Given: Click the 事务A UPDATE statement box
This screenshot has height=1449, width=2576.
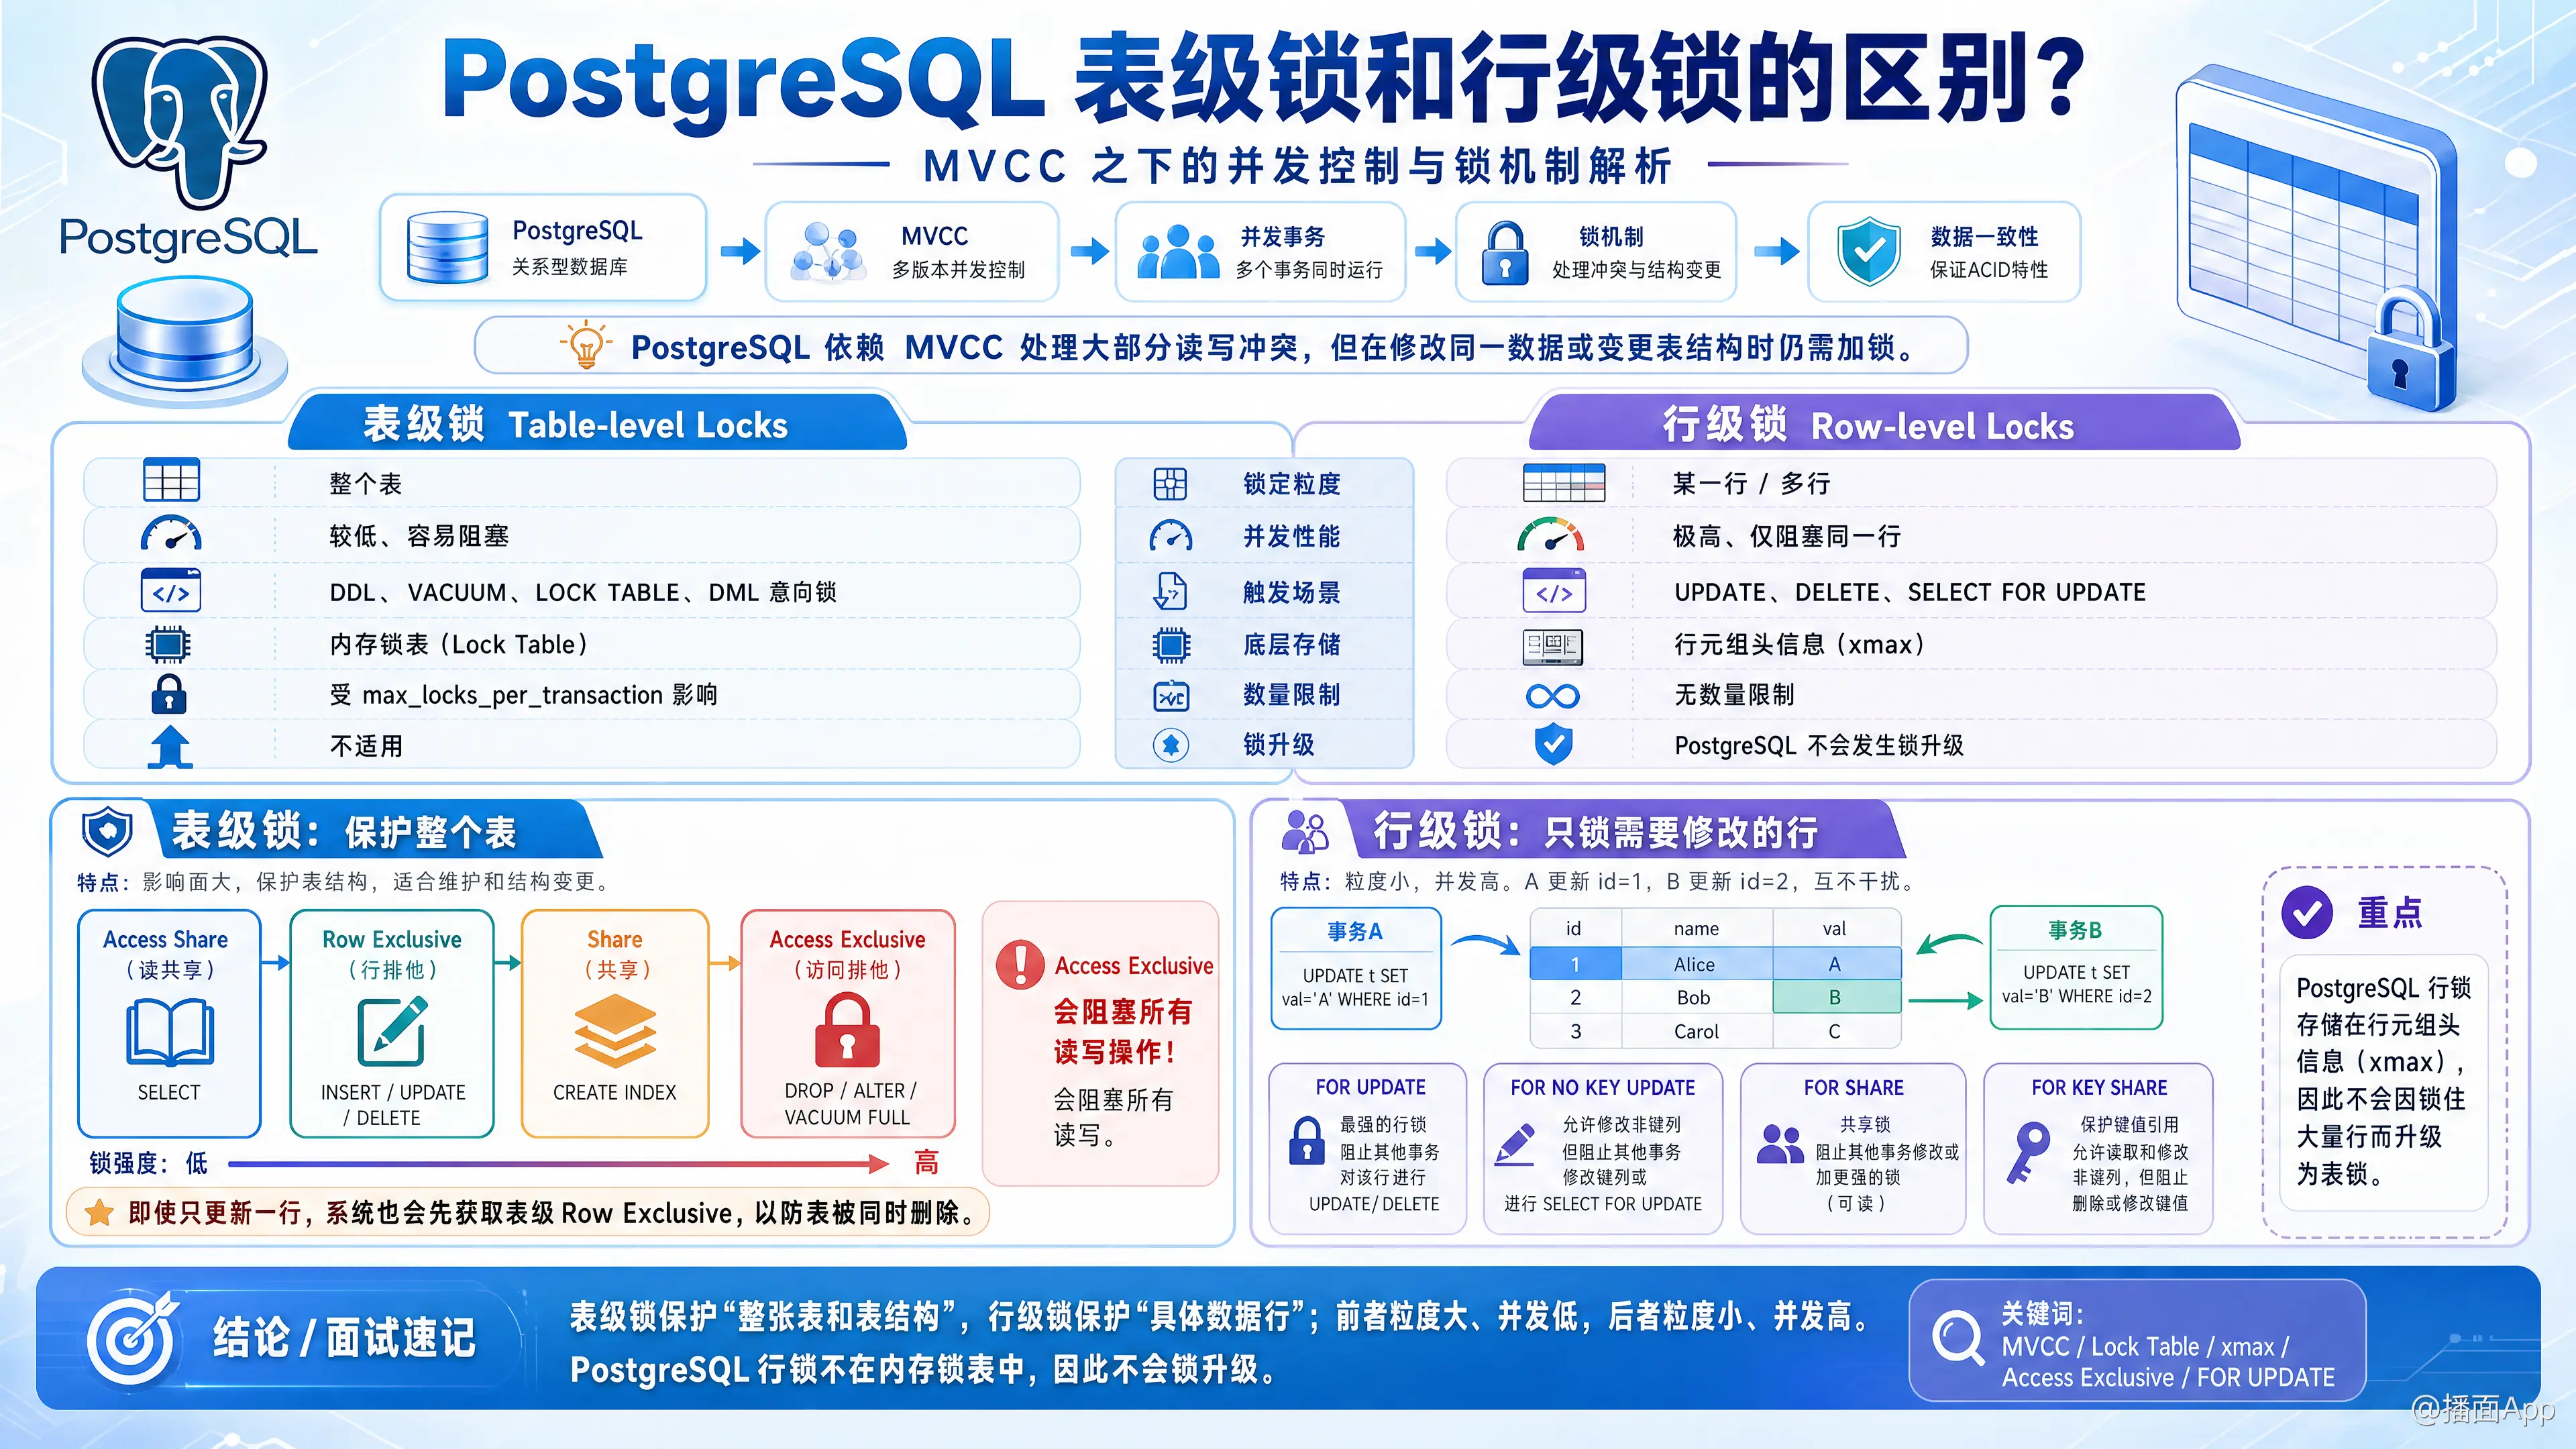Looking at the screenshot, I should tap(1356, 968).
